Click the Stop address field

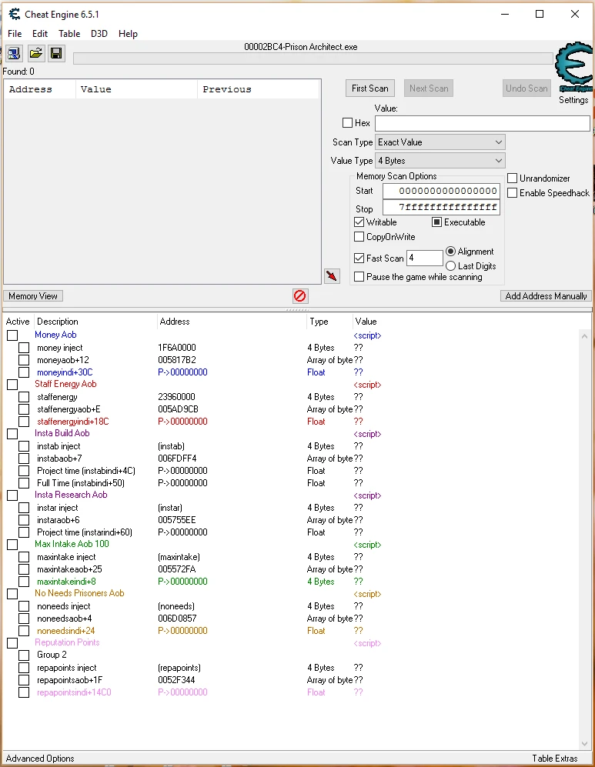click(x=441, y=208)
